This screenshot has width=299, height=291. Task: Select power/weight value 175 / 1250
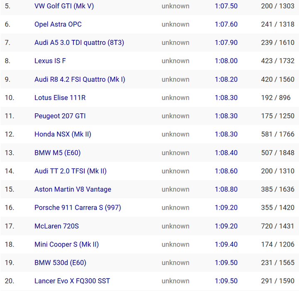(278, 116)
